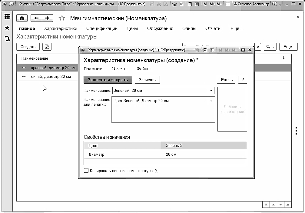Jump to list end arrow button
Viewport: 305px width, 213px height.
pyautogui.click(x=288, y=205)
